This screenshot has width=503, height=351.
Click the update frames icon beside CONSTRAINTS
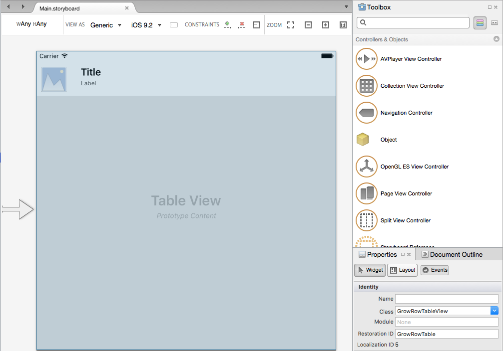point(256,24)
